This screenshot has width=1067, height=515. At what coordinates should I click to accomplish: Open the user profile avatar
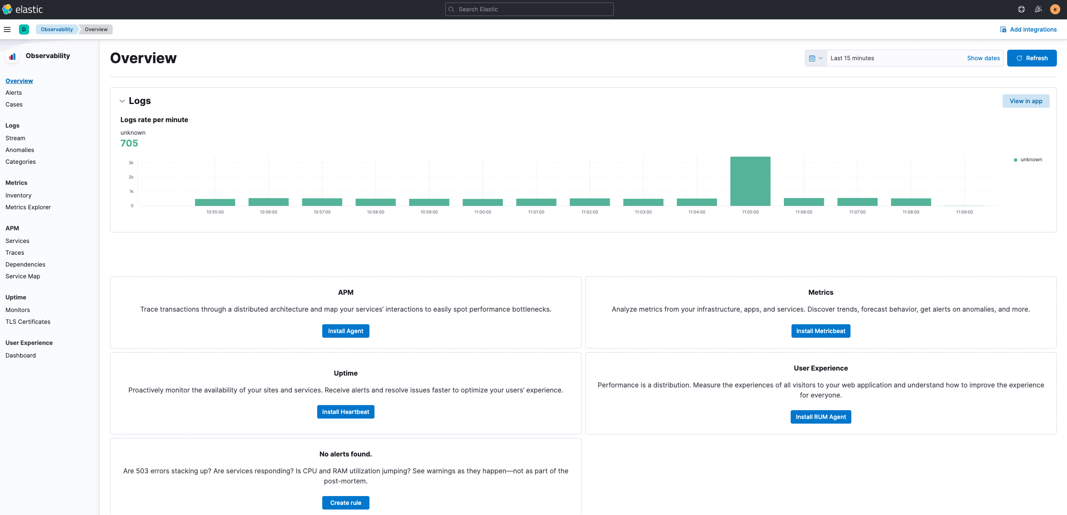click(x=1055, y=9)
